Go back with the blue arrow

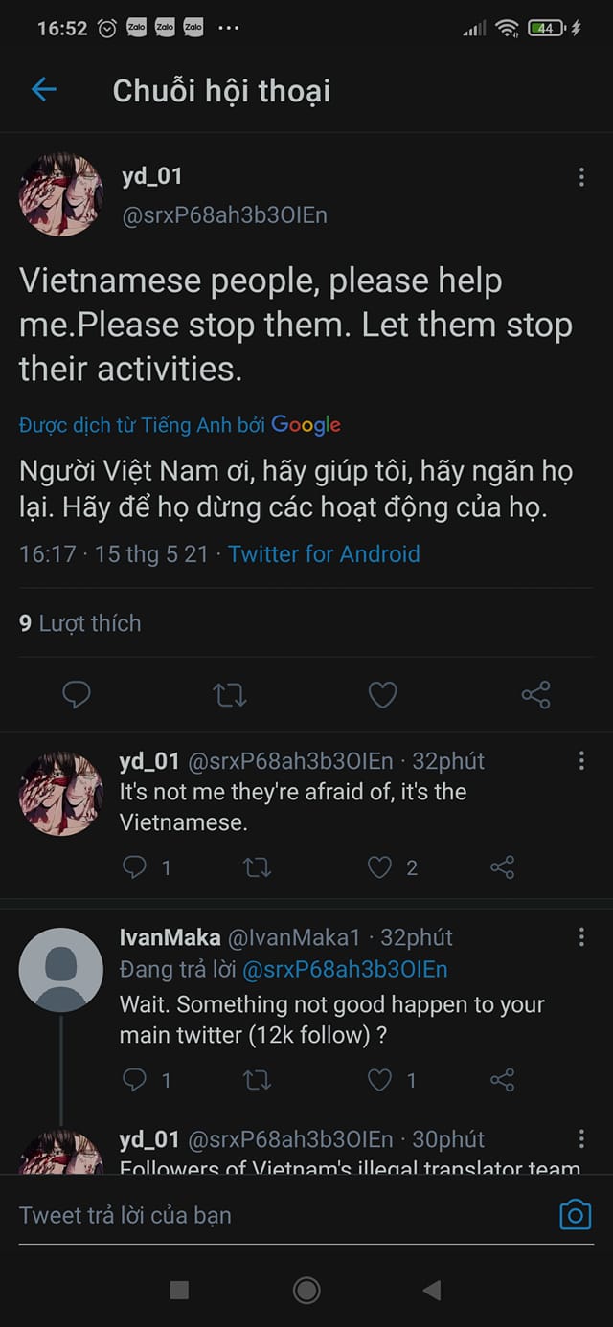44,90
